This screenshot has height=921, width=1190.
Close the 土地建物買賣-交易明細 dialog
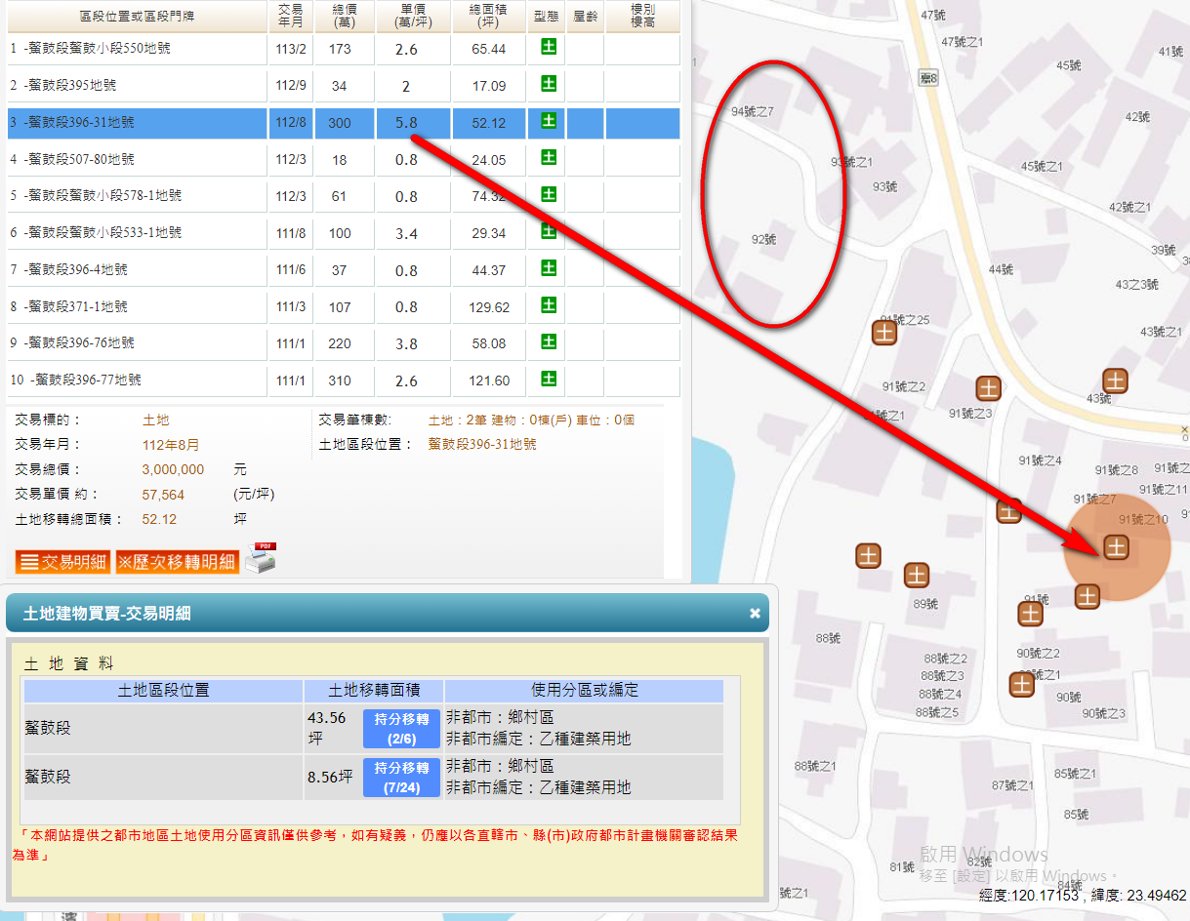(x=755, y=614)
